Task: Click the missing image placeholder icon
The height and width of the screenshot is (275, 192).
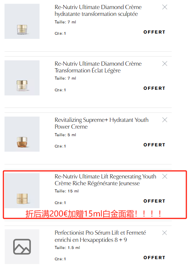Action: pos(22,247)
